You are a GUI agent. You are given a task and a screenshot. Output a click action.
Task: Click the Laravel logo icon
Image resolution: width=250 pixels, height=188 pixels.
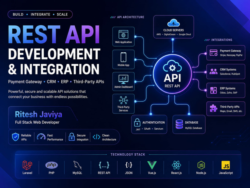tap(27, 165)
